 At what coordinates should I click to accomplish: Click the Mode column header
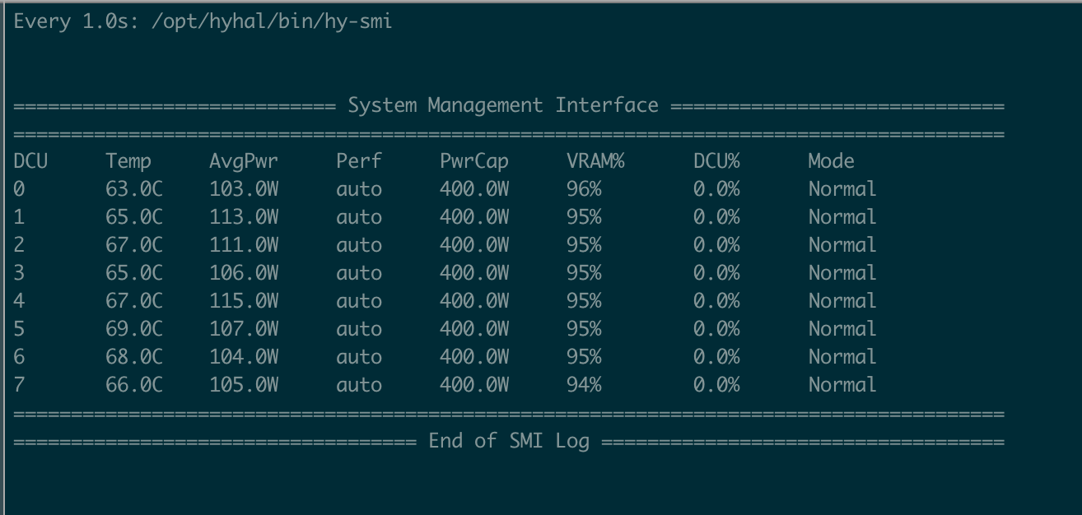coord(832,161)
